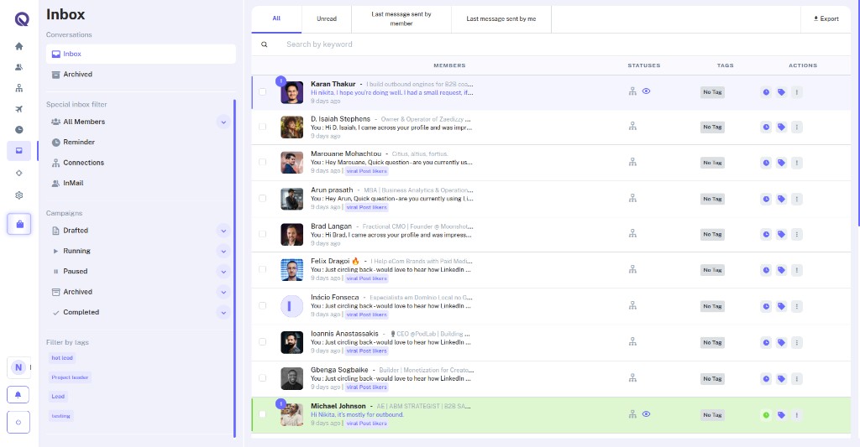This screenshot has height=447, width=860.
Task: Open the home icon in left sidebar
Action: coord(19,47)
